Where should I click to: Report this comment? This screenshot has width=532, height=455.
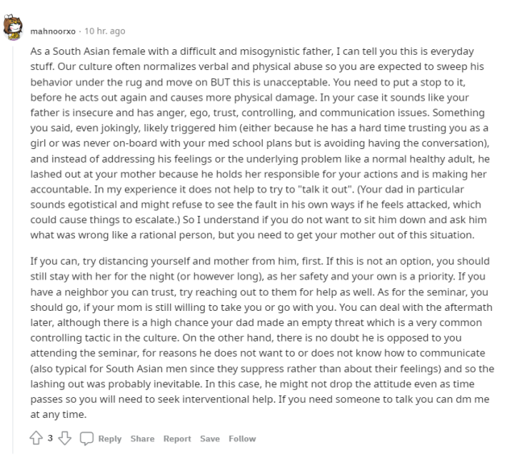(177, 439)
